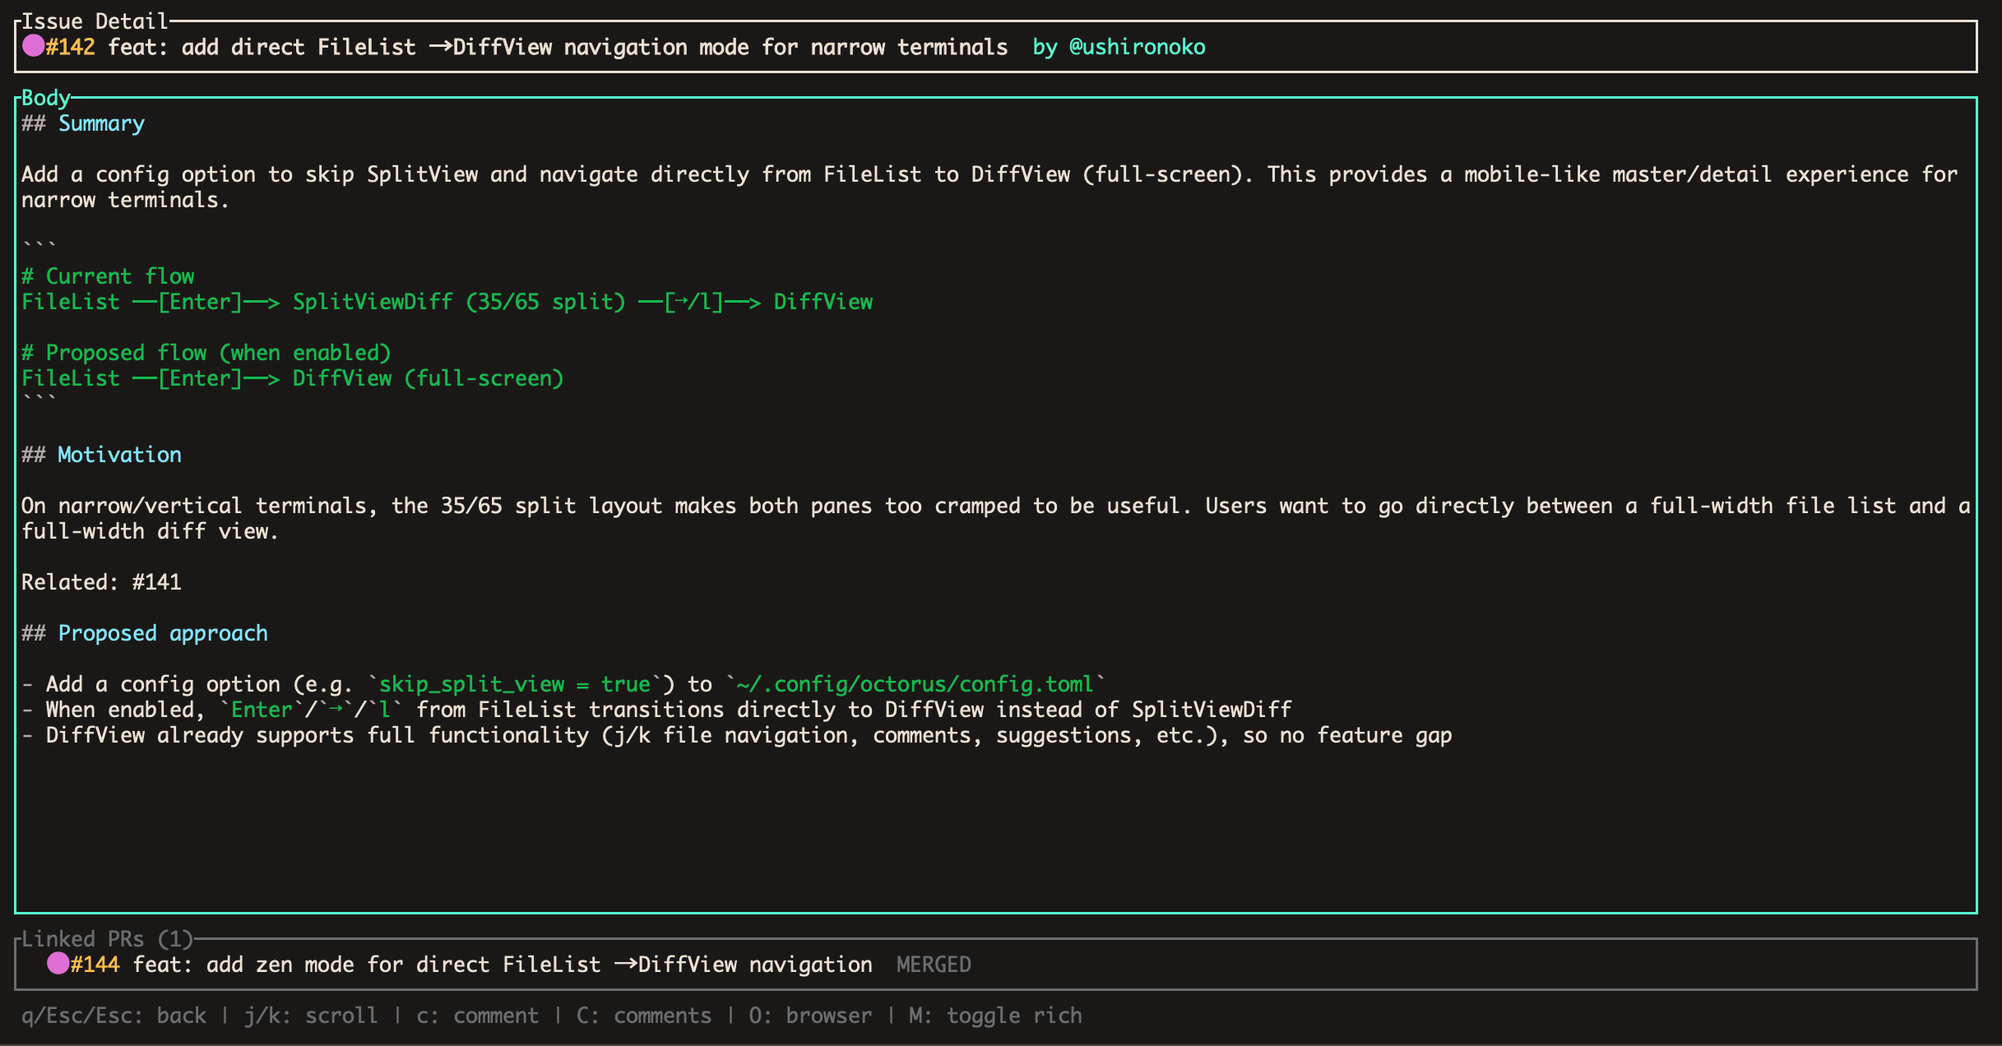Click the '# Current flow' code comment
Screen dimensions: 2002x1046
coord(108,276)
